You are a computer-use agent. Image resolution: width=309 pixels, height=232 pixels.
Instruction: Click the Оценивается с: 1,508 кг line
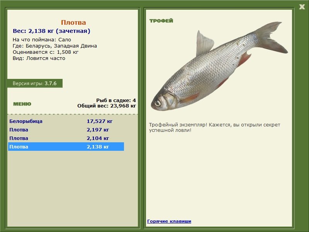(46, 52)
